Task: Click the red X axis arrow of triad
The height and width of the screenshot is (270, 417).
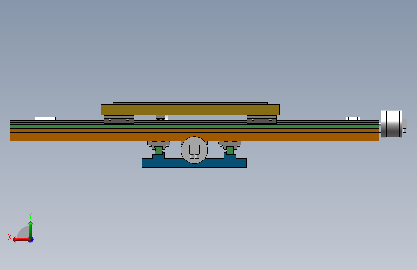Action: [x=21, y=240]
